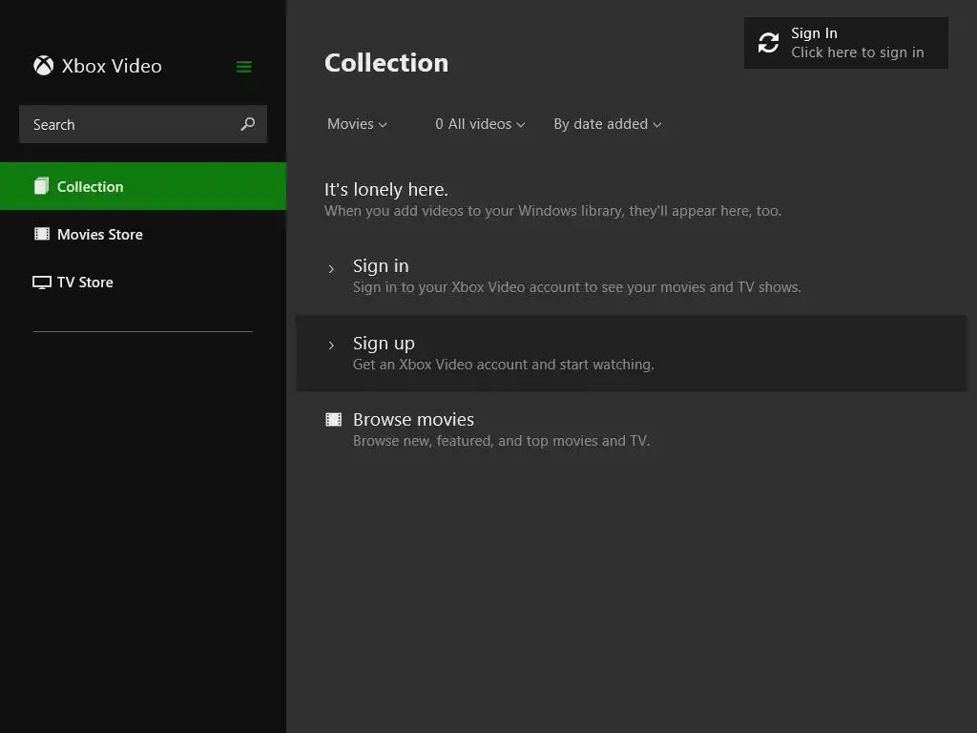
Task: Toggle the green hamburger menu
Action: coord(244,67)
